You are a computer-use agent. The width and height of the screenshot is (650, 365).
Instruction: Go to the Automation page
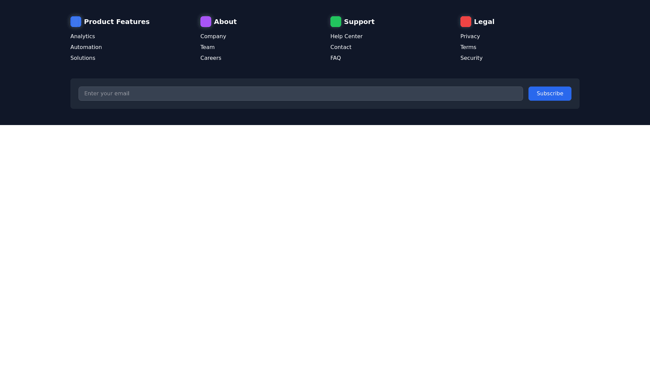click(86, 47)
